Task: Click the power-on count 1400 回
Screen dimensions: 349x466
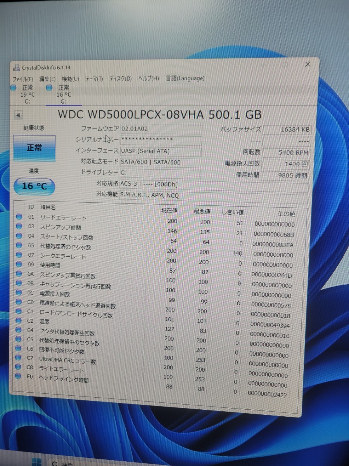Action: [286, 164]
